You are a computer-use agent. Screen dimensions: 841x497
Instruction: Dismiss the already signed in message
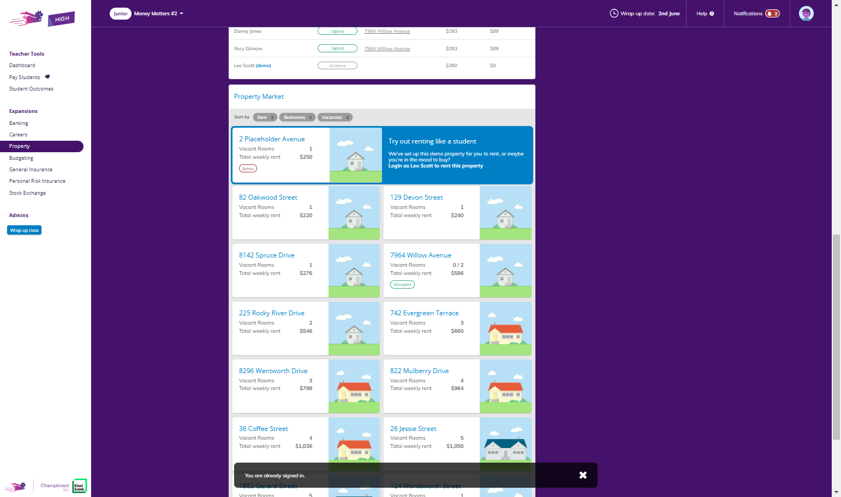(x=583, y=475)
